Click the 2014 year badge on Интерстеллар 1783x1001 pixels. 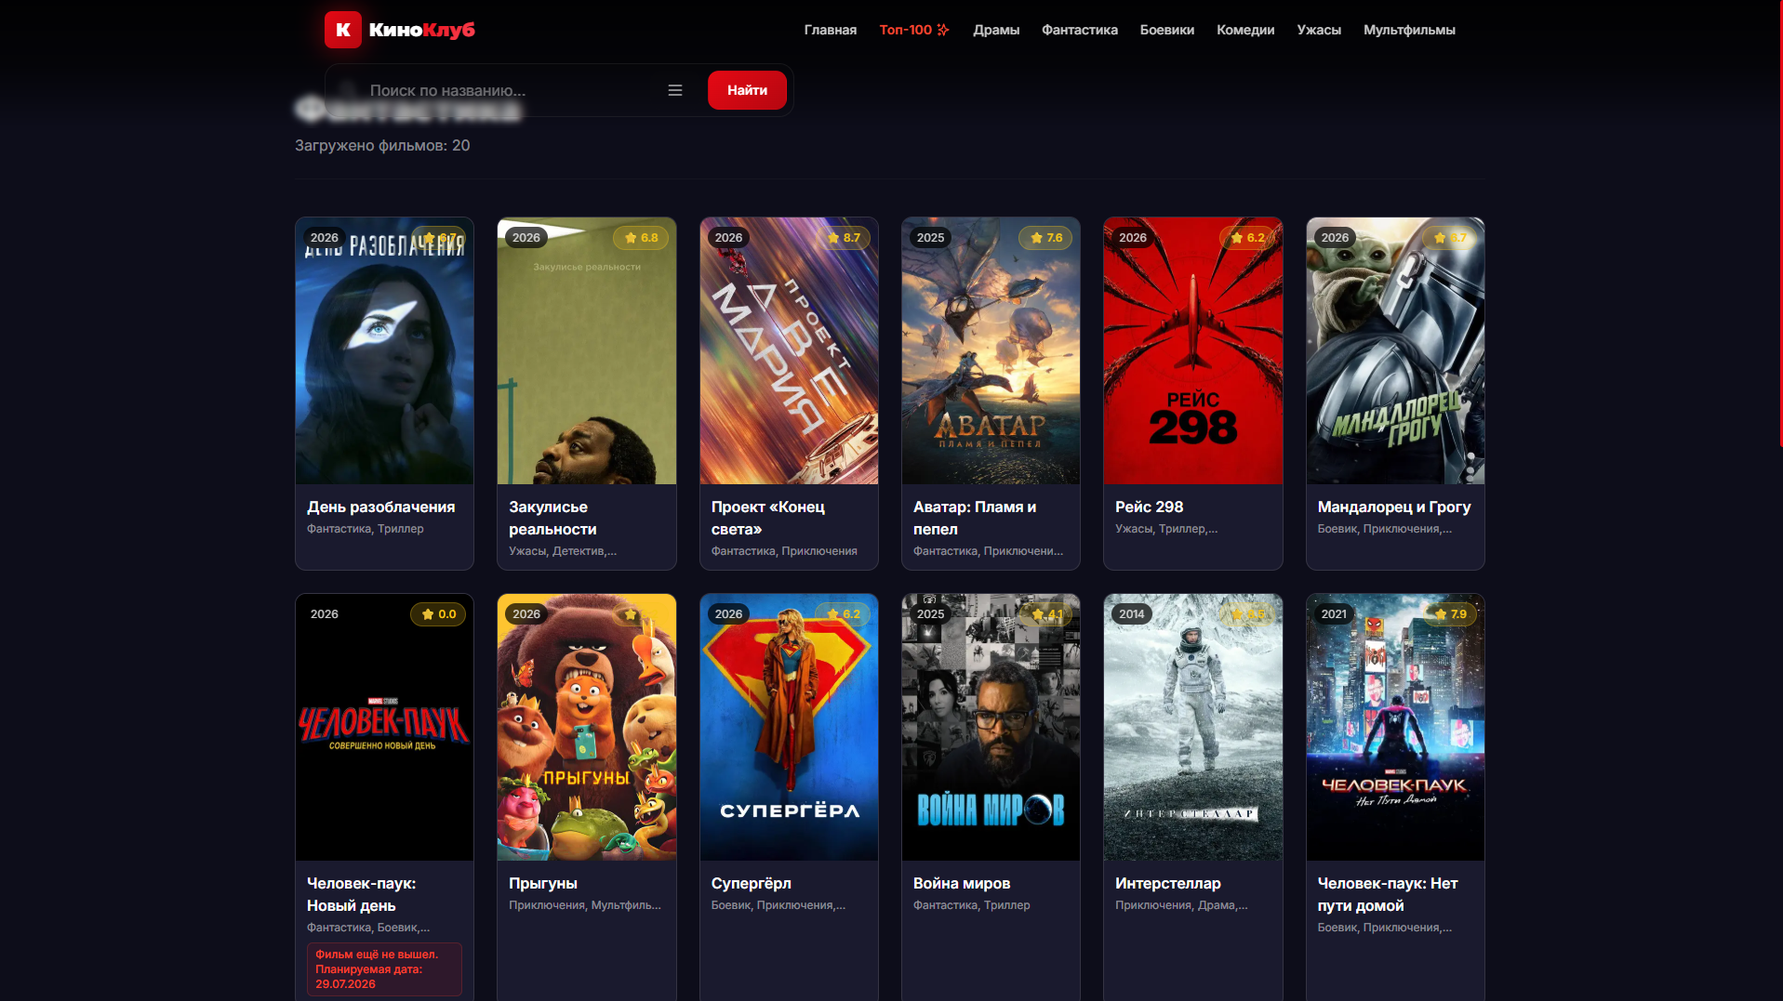pos(1132,614)
